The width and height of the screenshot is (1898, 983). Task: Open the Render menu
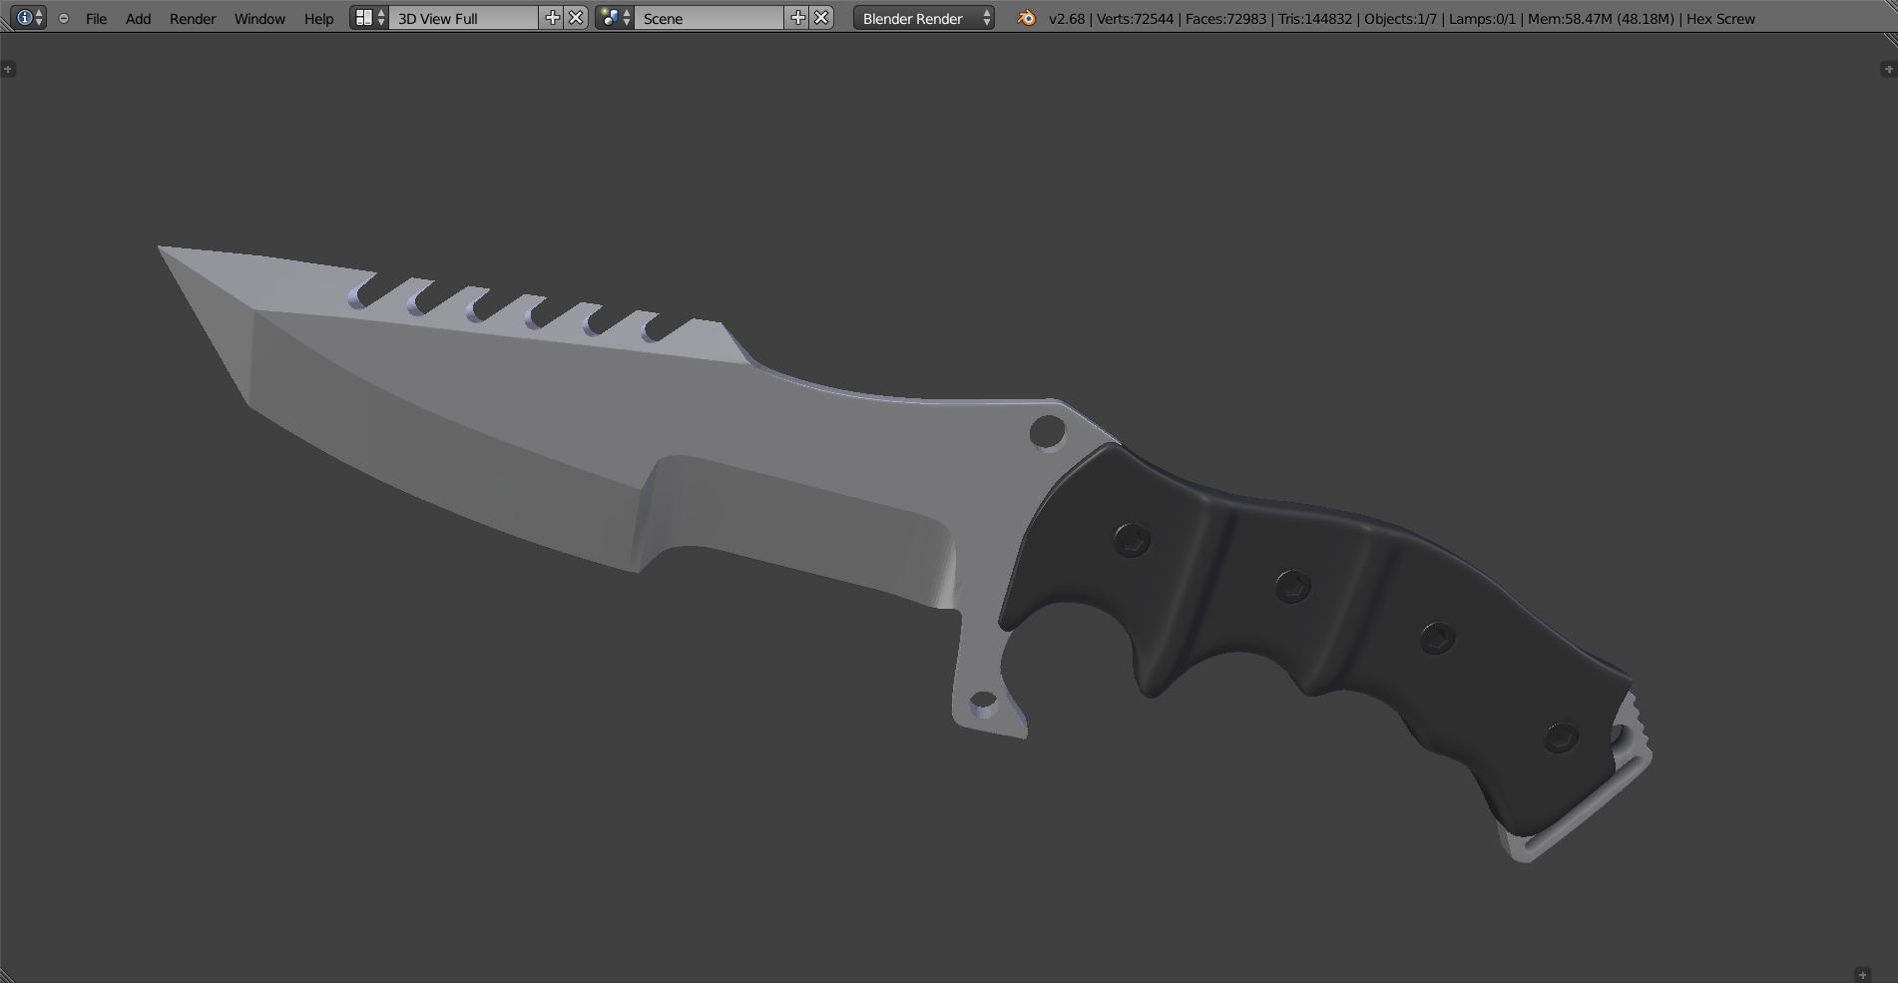(193, 18)
